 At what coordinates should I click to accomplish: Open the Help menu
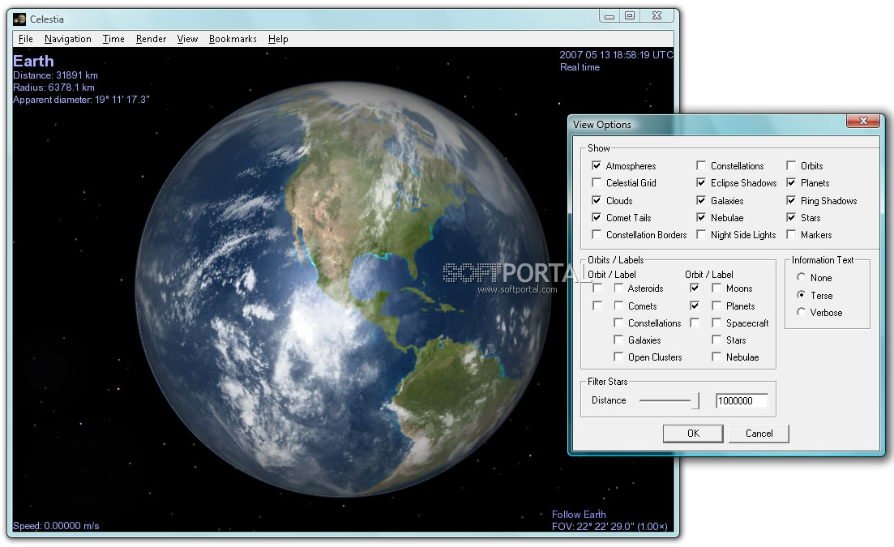tap(278, 39)
